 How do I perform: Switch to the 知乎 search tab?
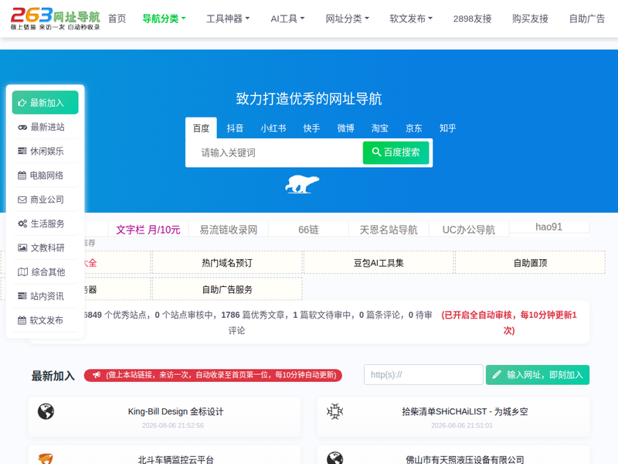click(x=448, y=128)
